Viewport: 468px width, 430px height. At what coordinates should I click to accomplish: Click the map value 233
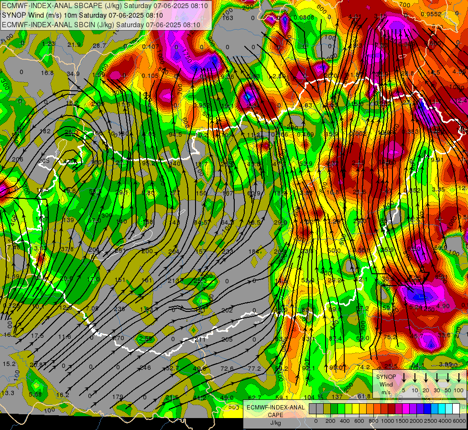click(228, 252)
